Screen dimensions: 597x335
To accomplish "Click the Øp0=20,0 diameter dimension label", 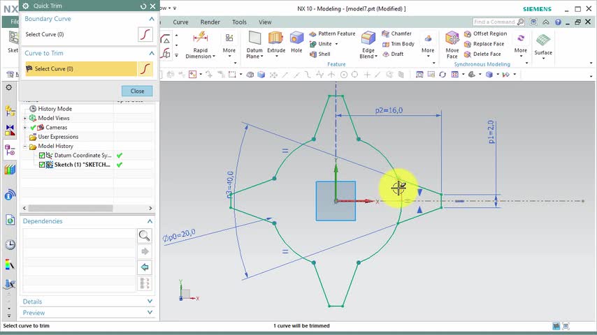I will (x=179, y=235).
